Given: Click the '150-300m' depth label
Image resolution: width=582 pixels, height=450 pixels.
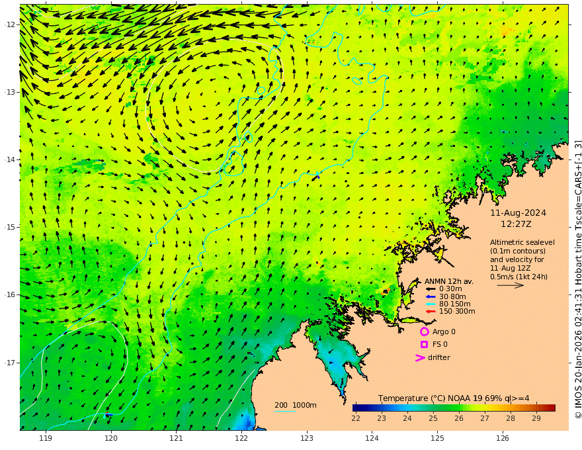Looking at the screenshot, I should tap(456, 312).
